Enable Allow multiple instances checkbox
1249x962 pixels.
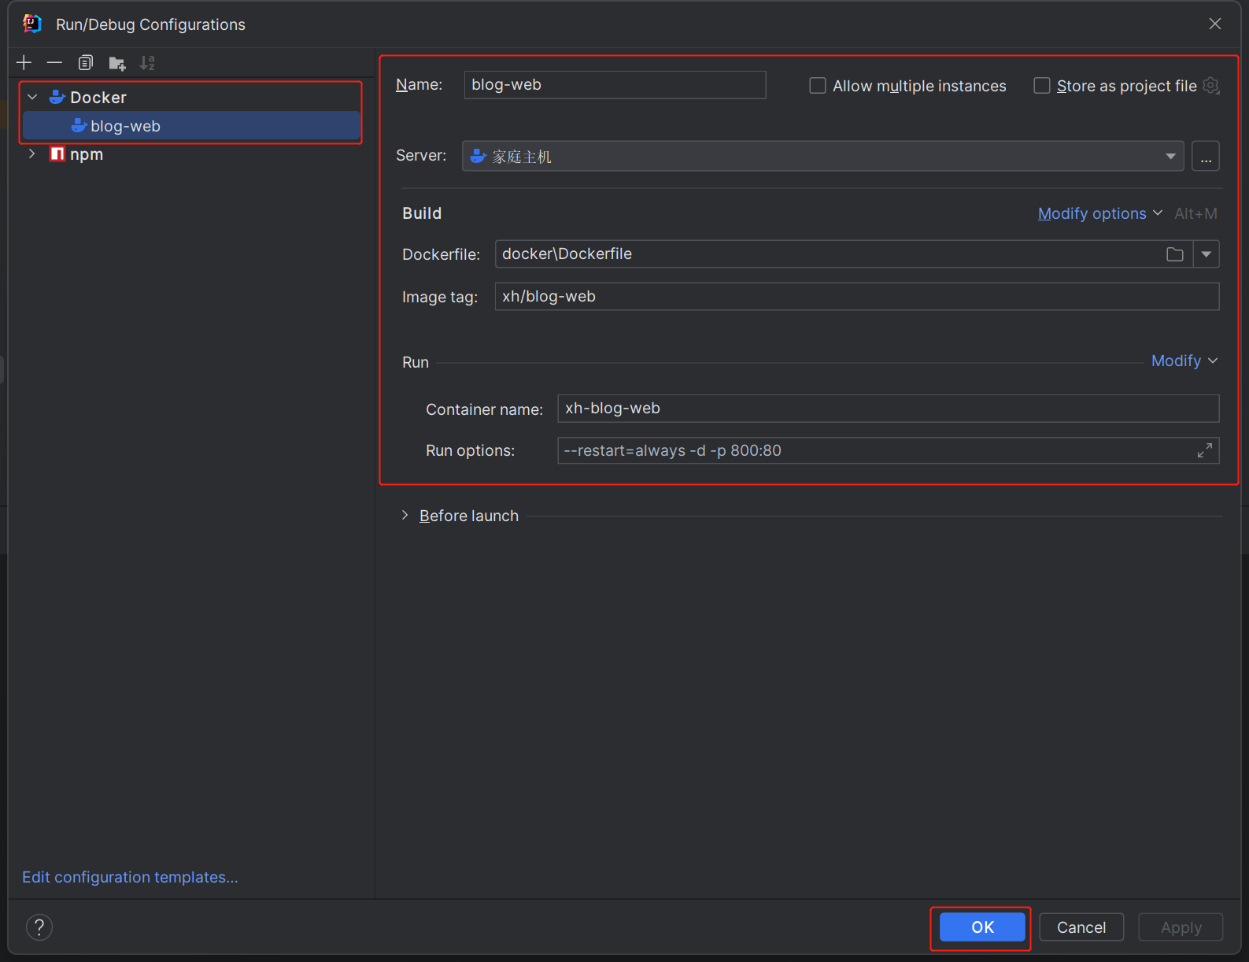(x=818, y=86)
